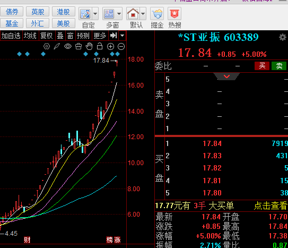
Task: Open quote panel settings gear
Action: click(x=283, y=38)
